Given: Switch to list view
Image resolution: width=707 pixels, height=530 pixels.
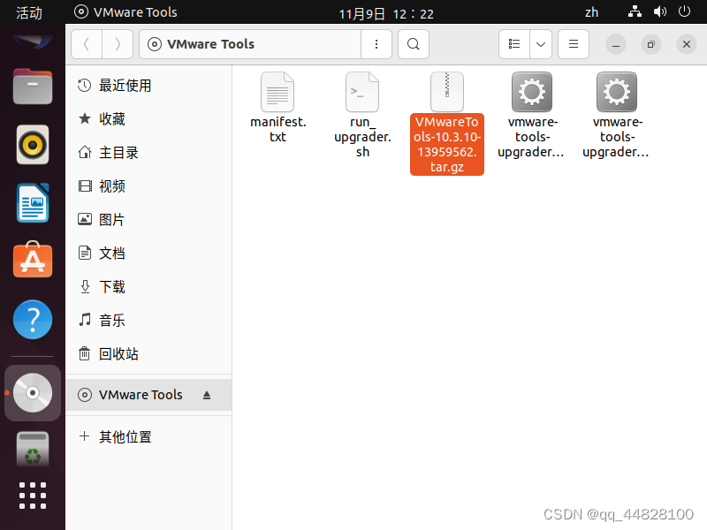Looking at the screenshot, I should [513, 44].
